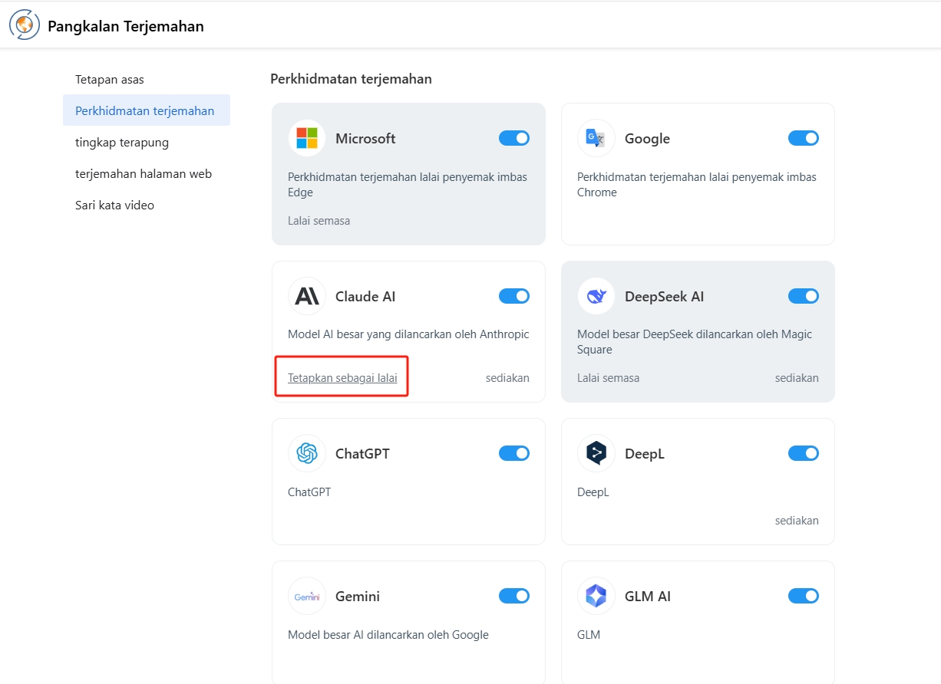Viewport: 941px width, 684px height.
Task: Click the ChatGPT logo icon
Action: coord(307,453)
